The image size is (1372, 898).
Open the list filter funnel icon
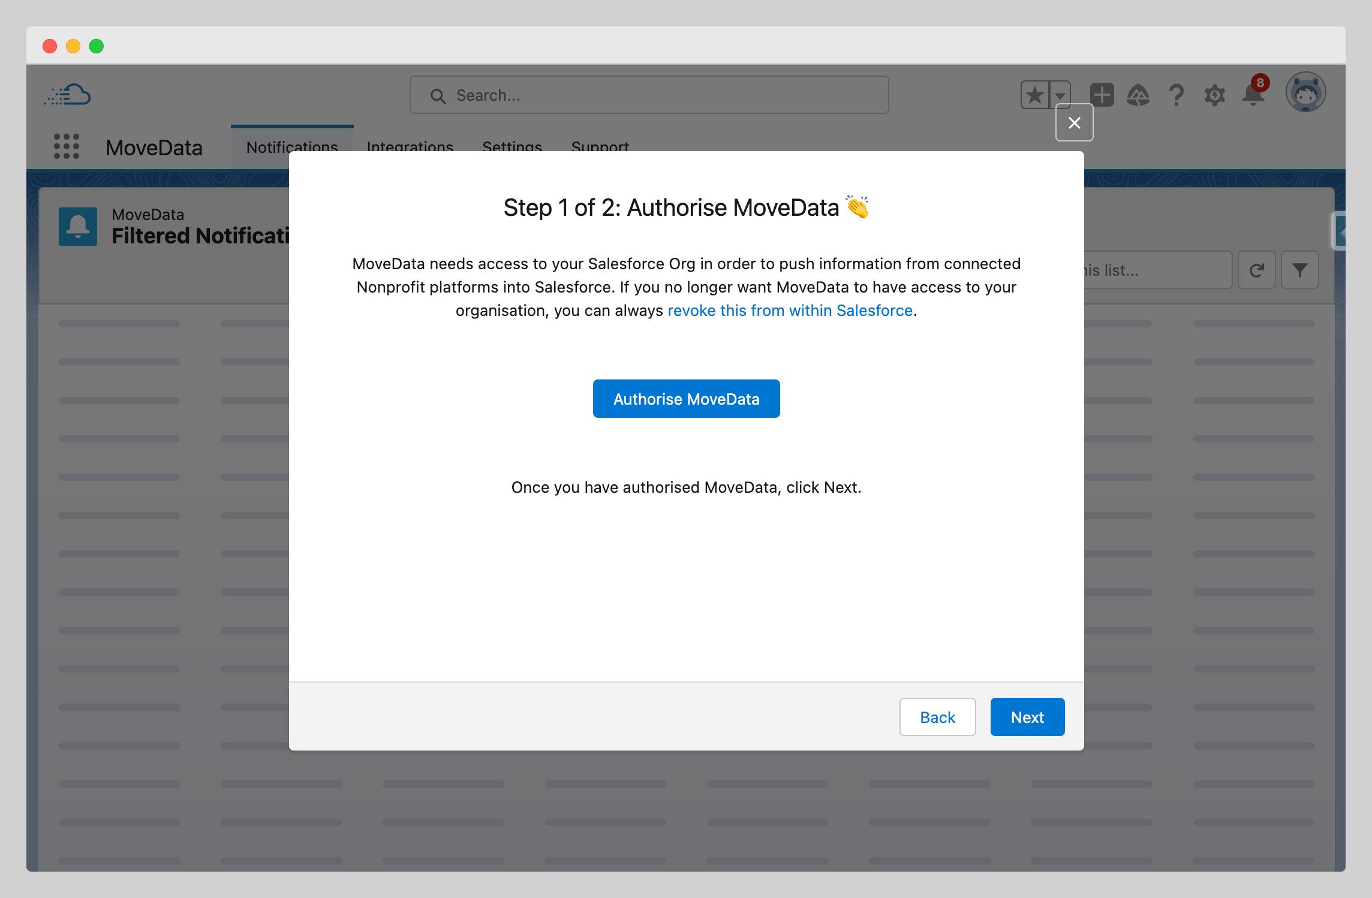[1299, 270]
